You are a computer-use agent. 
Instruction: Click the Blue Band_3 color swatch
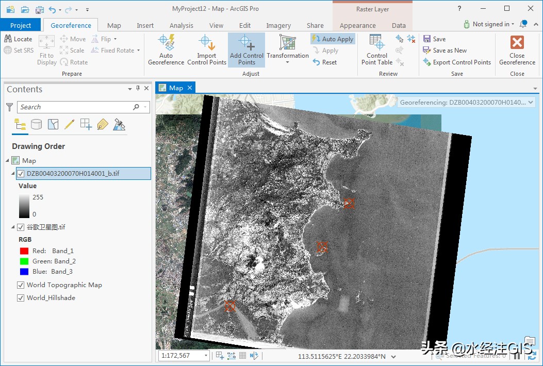click(x=24, y=272)
